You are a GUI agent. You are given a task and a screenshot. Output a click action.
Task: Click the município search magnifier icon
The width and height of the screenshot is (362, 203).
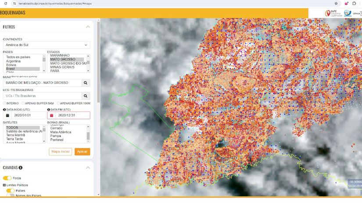(x=86, y=83)
